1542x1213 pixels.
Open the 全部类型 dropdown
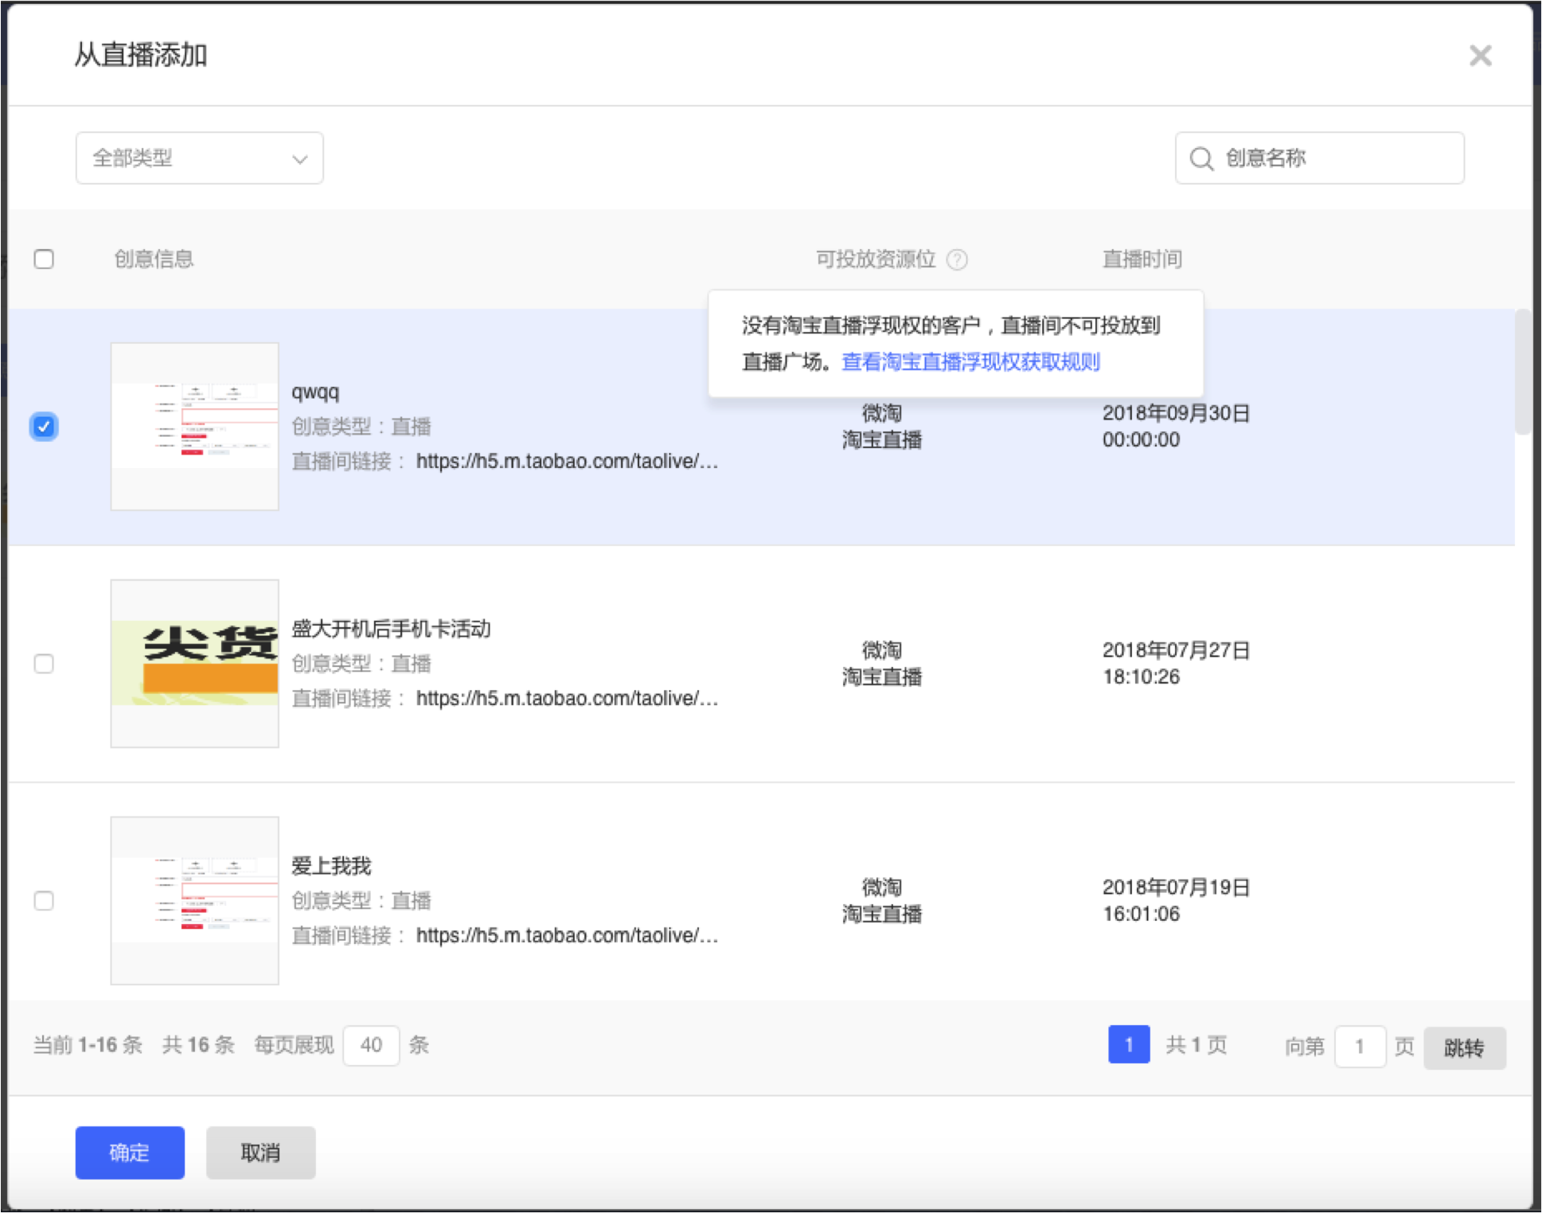pyautogui.click(x=199, y=158)
